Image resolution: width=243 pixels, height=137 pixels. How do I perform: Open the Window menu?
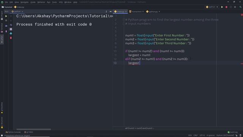[x=68, y=2]
